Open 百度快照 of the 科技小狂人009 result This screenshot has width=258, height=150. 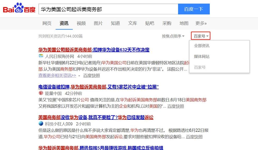pos(194,137)
